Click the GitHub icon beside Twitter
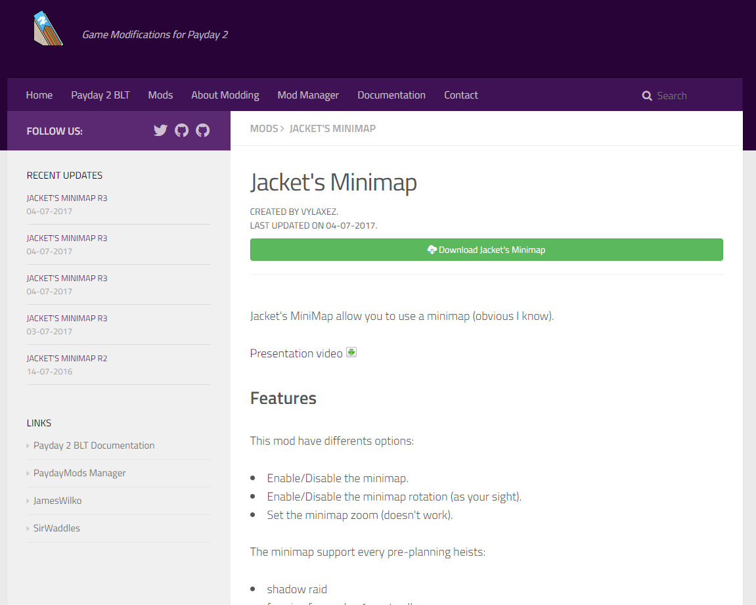This screenshot has height=605, width=756. click(182, 130)
